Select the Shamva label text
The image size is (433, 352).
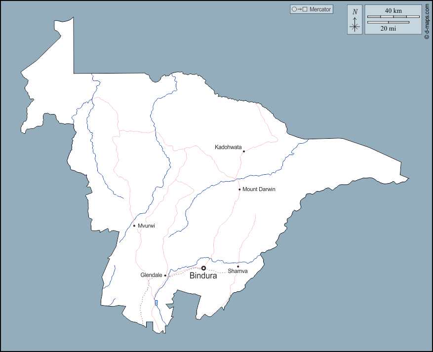pos(237,272)
